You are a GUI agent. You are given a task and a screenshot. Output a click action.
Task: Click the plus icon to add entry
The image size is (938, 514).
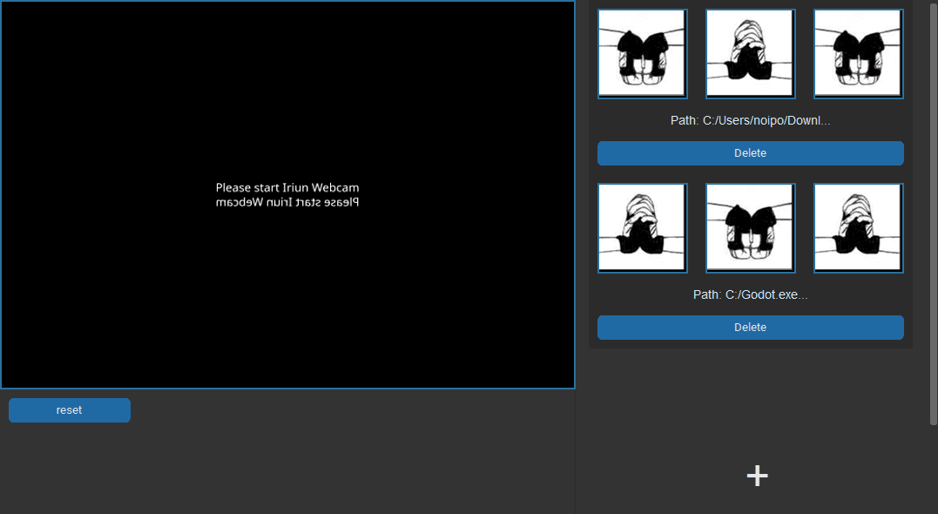pos(757,476)
